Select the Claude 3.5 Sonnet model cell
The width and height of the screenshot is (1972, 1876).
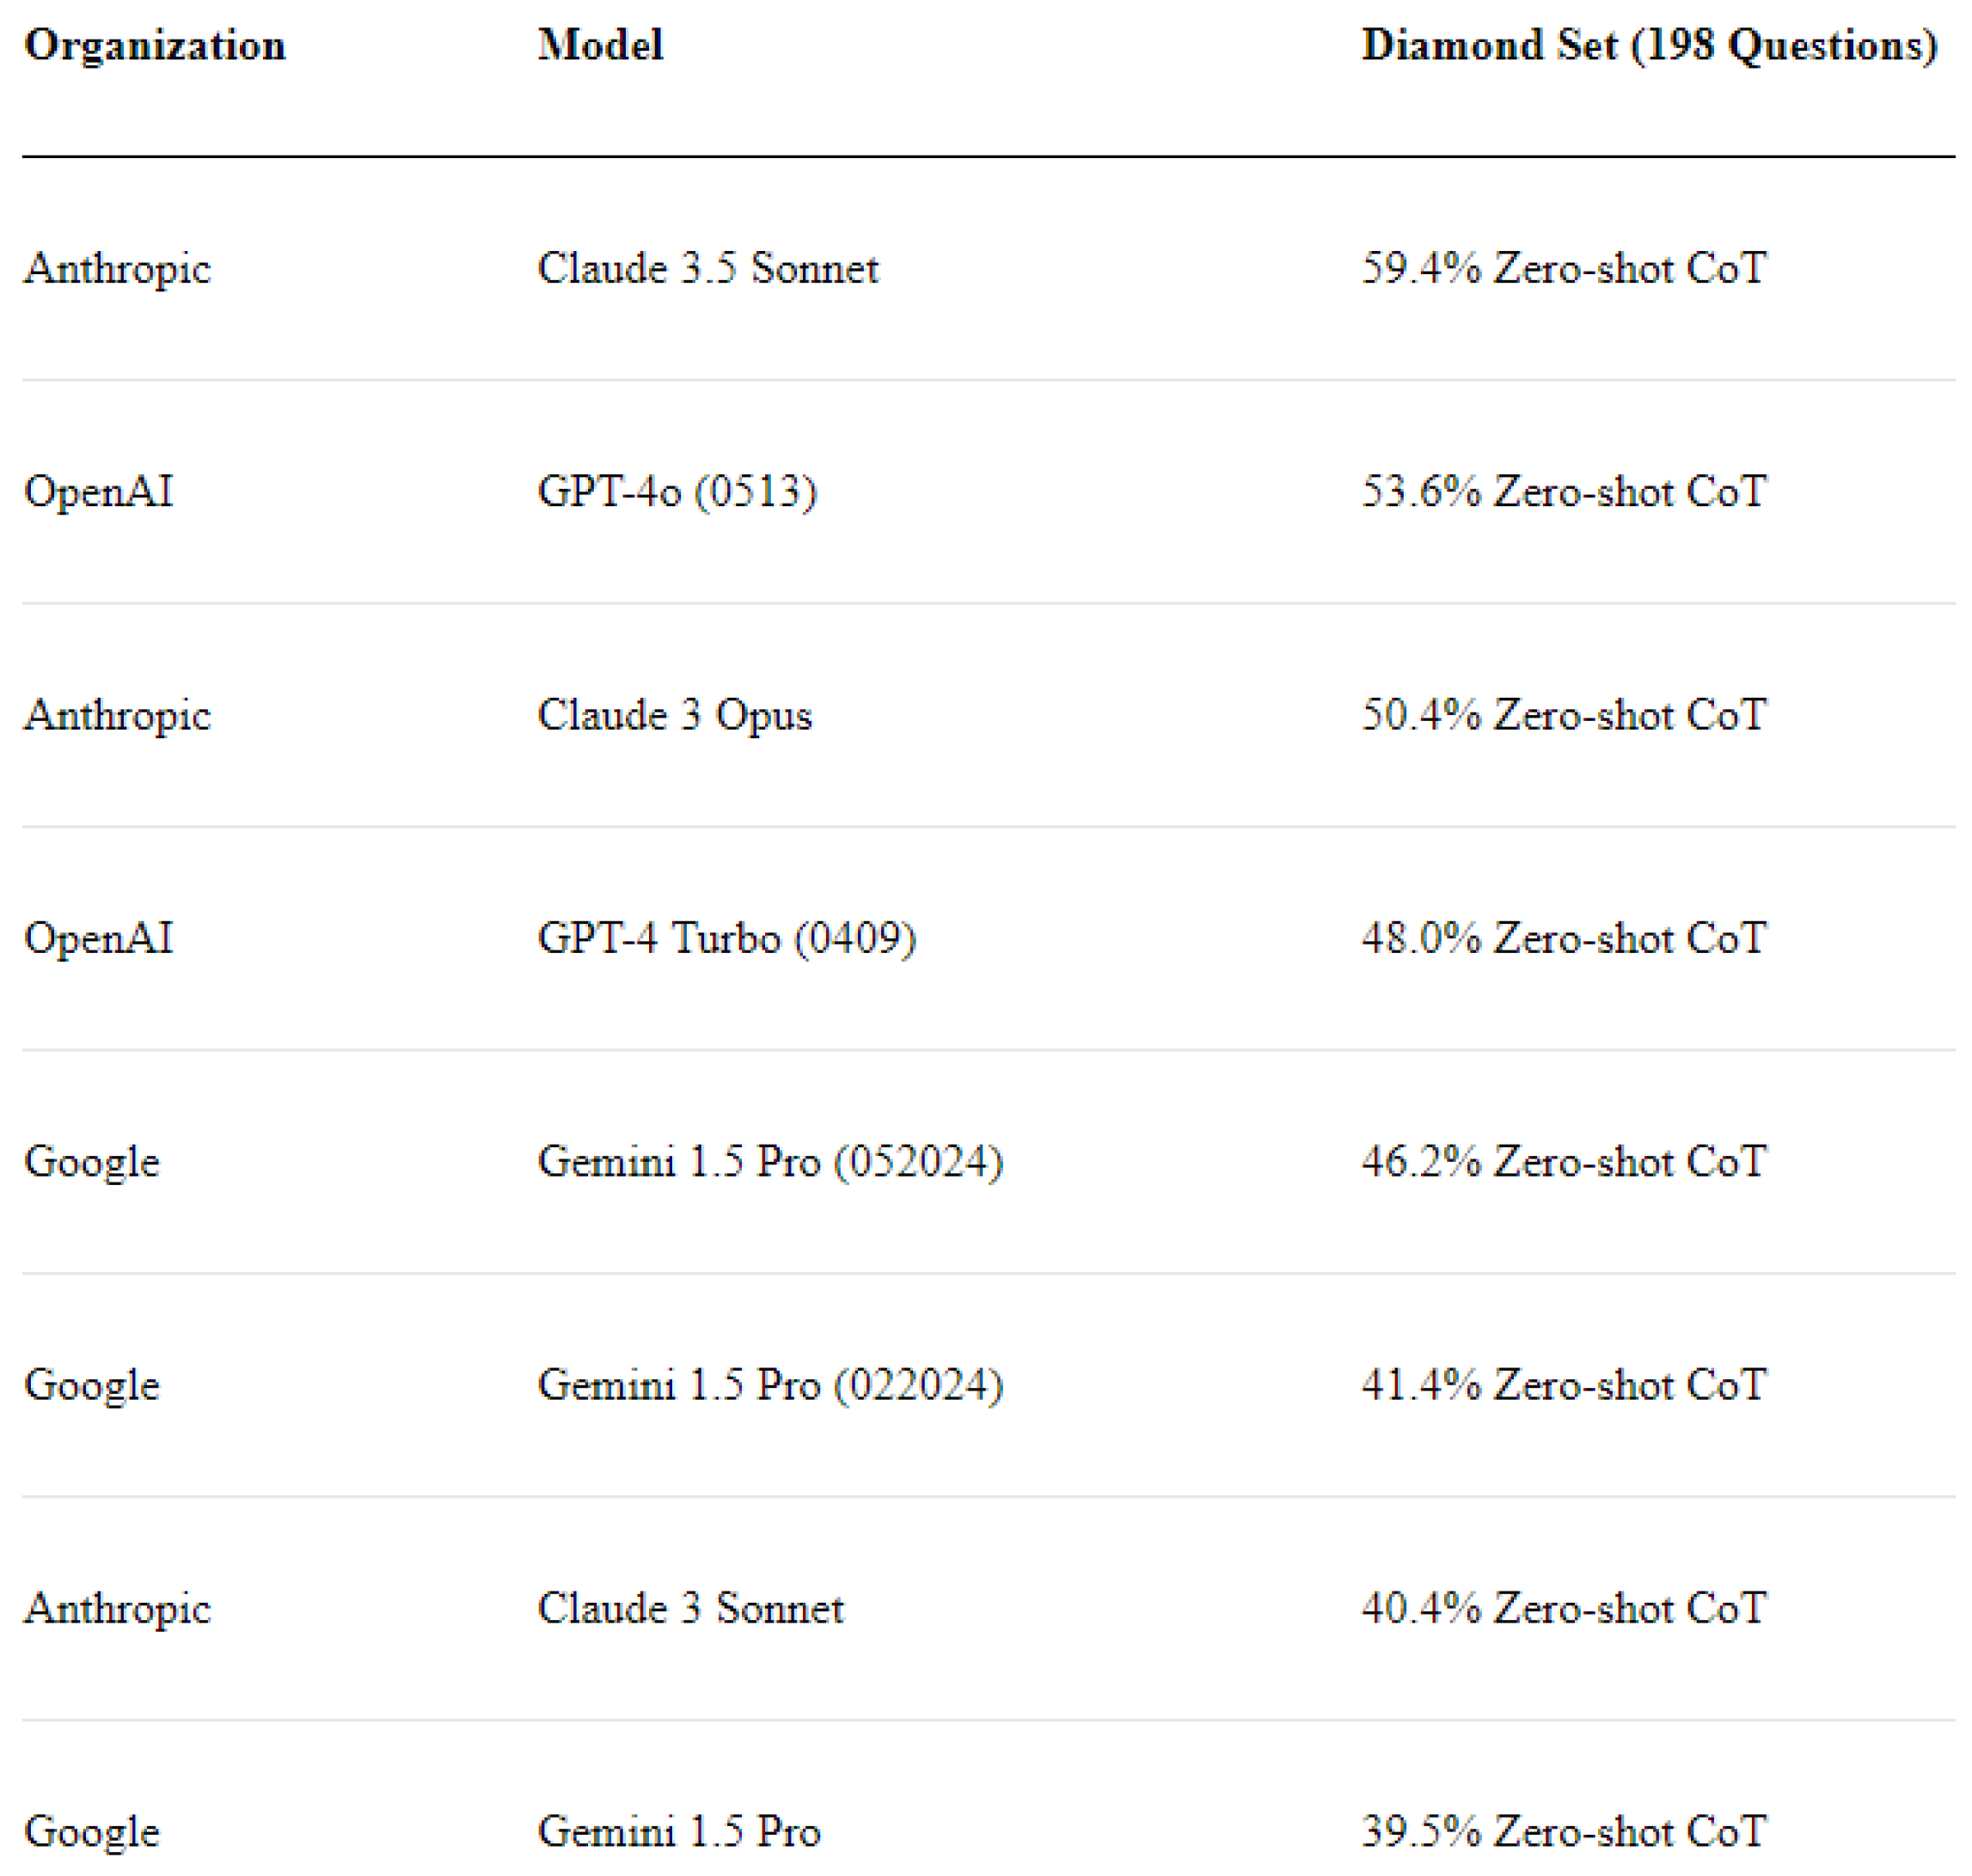(707, 268)
